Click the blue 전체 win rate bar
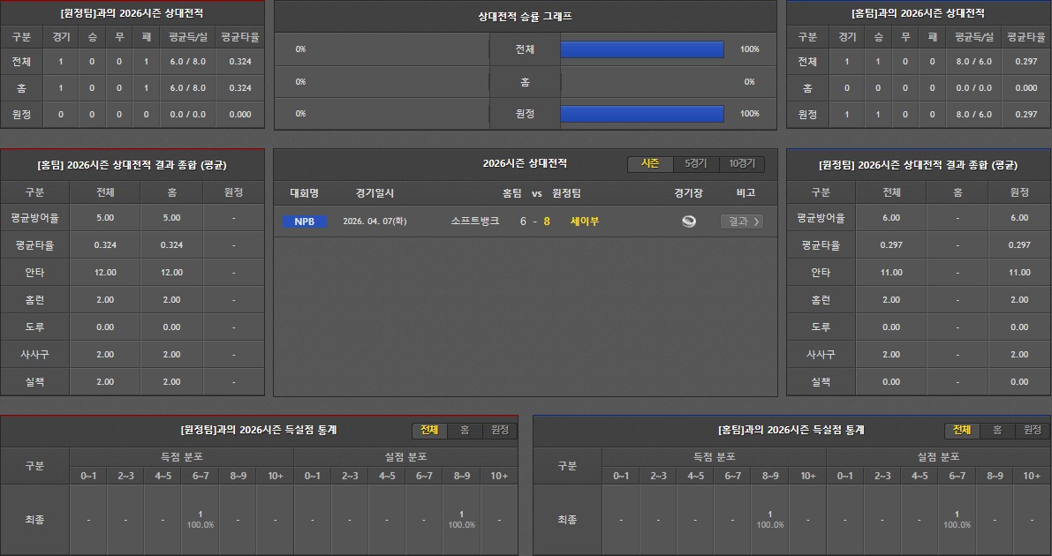This screenshot has width=1052, height=556. 642,49
